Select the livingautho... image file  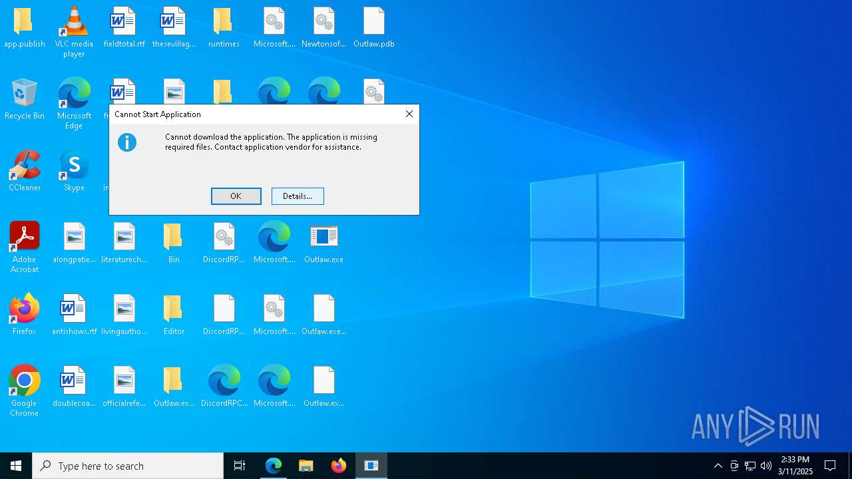124,315
